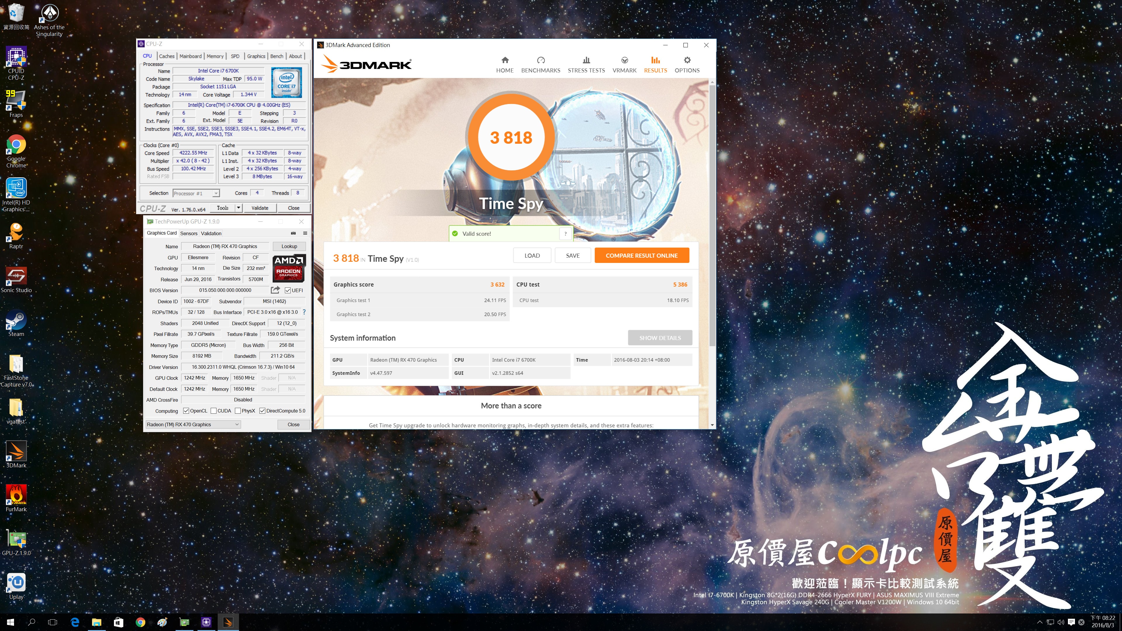Open 3DMark BENCHMARKS section
The image size is (1122, 631).
541,65
